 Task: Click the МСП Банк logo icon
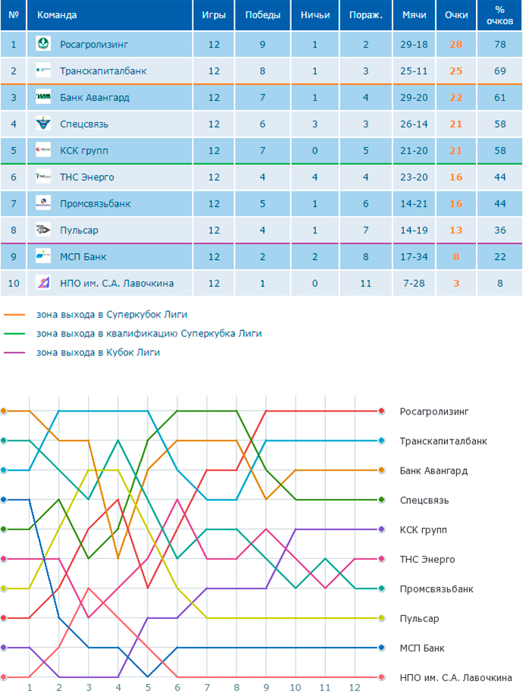43,256
